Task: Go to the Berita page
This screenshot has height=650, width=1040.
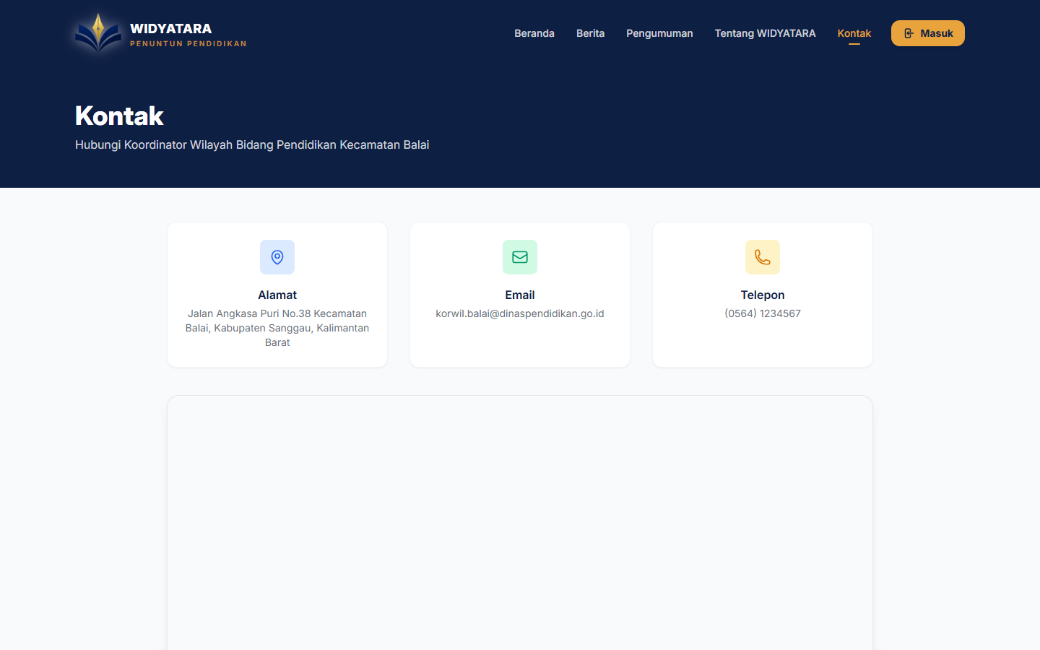Action: pos(590,33)
